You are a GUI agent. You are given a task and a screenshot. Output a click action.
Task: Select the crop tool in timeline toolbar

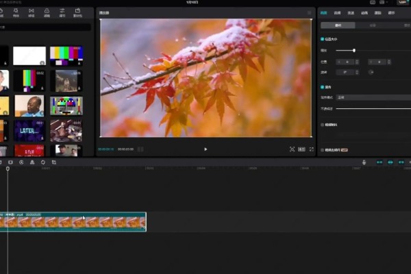tap(53, 162)
